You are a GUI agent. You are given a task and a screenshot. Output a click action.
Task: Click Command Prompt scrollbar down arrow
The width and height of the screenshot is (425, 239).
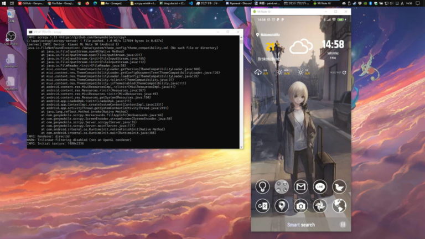point(241,147)
